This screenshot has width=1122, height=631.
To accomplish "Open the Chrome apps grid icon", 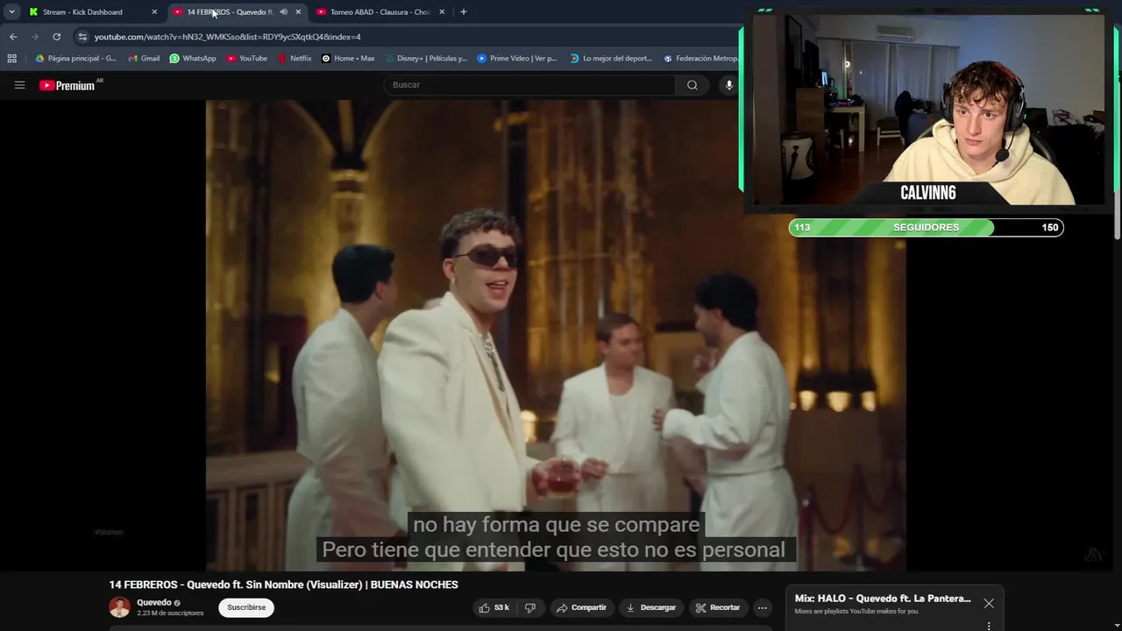I will 11,59.
